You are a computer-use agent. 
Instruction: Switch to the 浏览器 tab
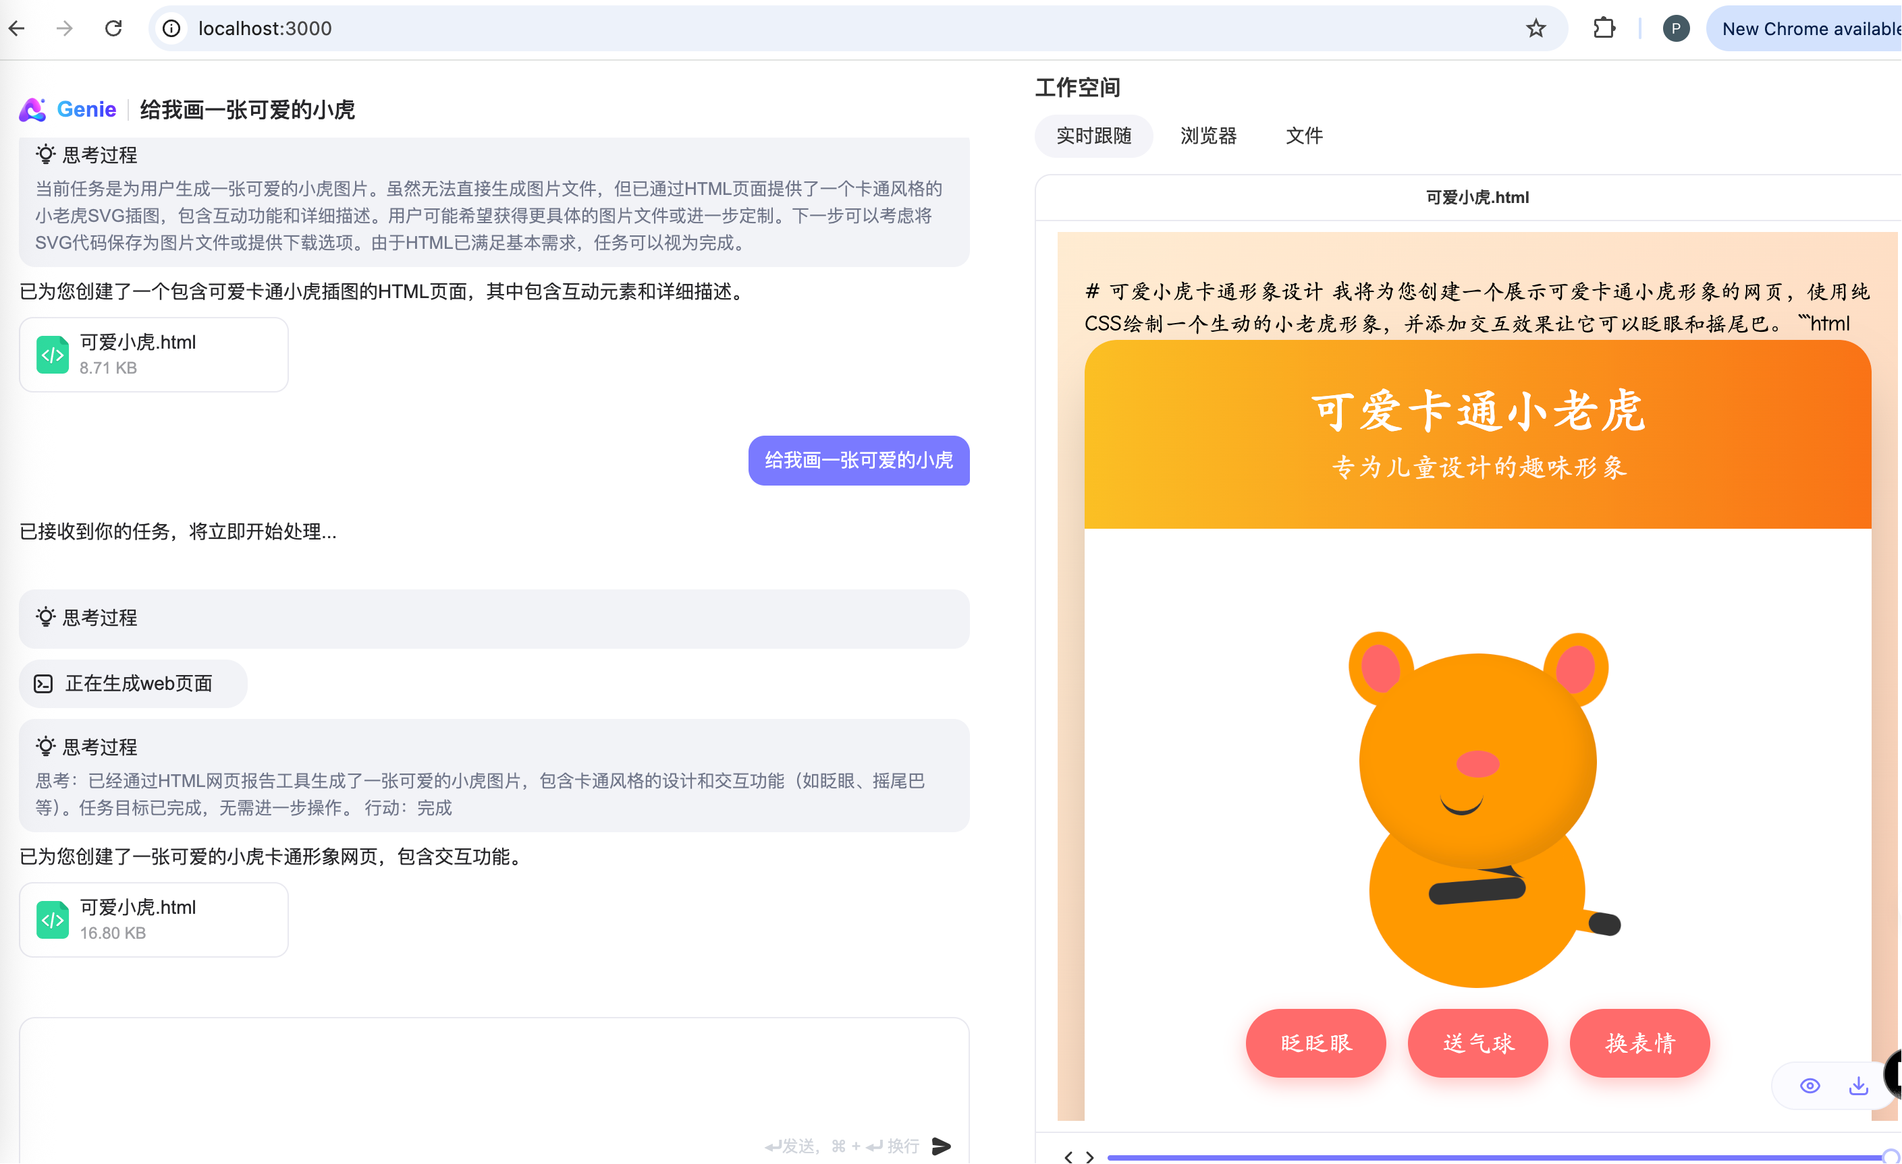[1208, 136]
